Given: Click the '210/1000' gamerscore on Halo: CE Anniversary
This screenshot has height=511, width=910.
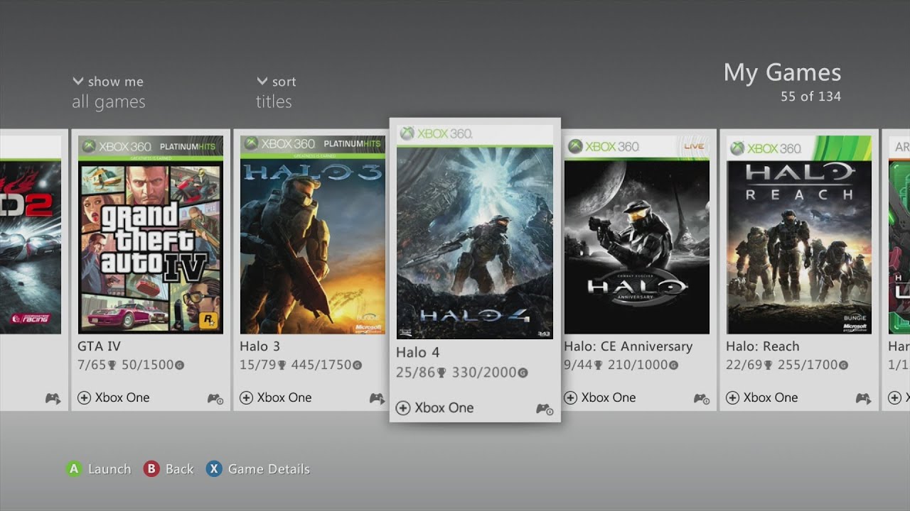Looking at the screenshot, I should pyautogui.click(x=637, y=365).
